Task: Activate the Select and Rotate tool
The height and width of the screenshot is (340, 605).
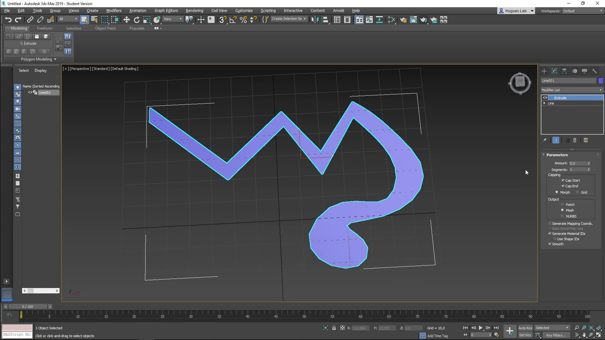Action: [137, 19]
